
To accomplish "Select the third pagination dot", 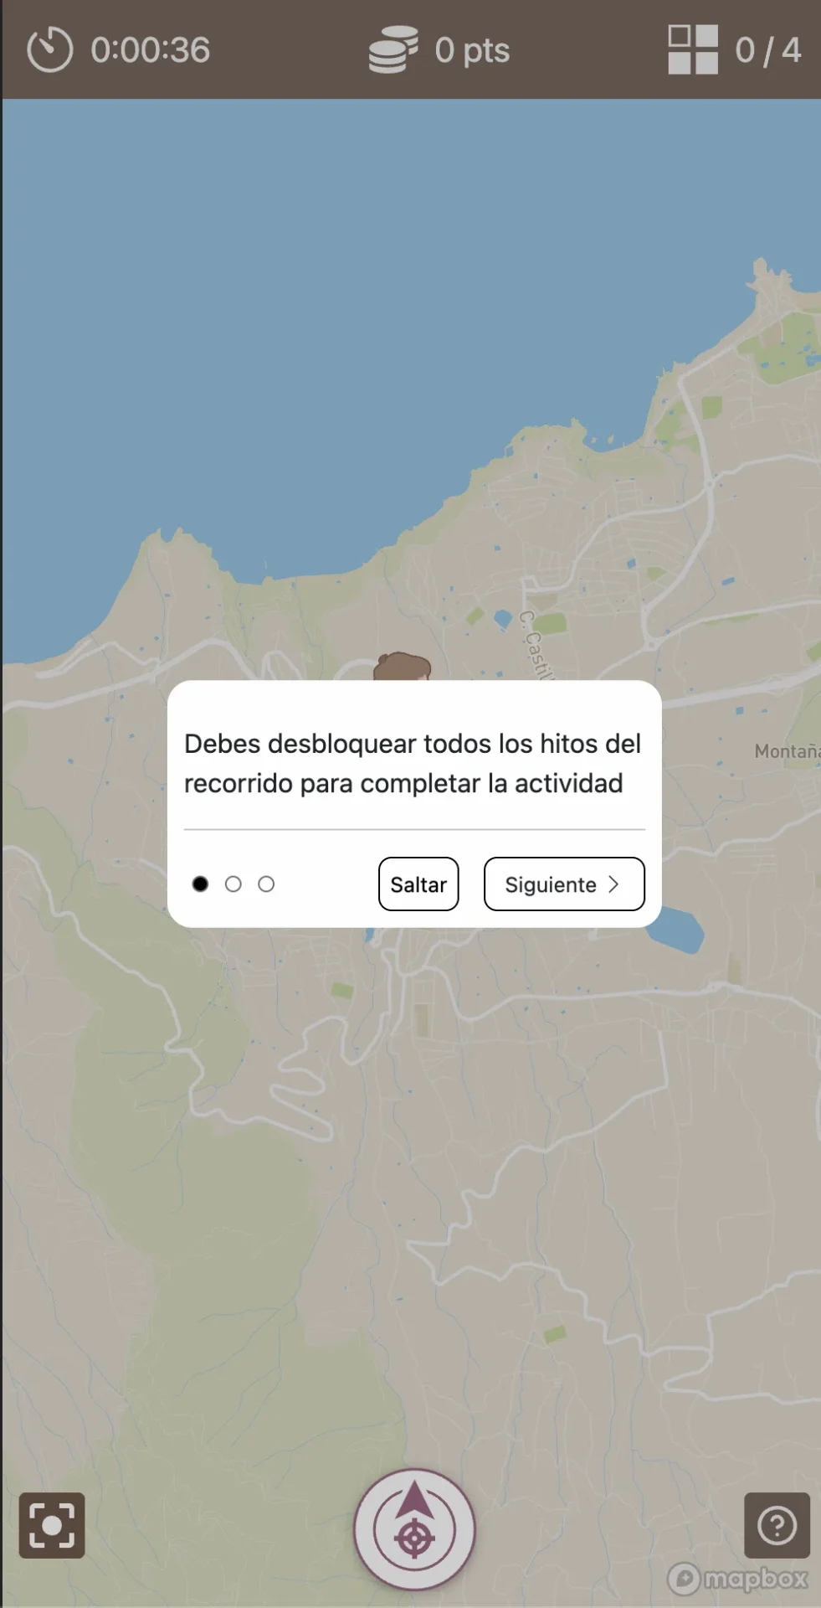I will click(266, 884).
